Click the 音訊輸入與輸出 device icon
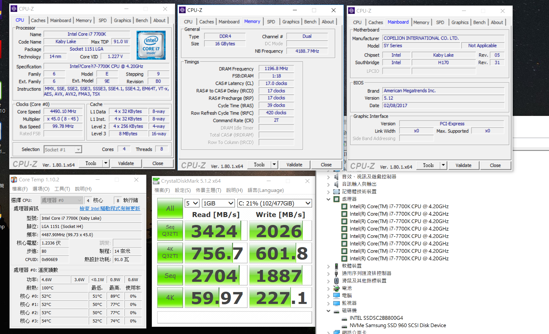Screen dimensions: 549x334 [x=337, y=184]
